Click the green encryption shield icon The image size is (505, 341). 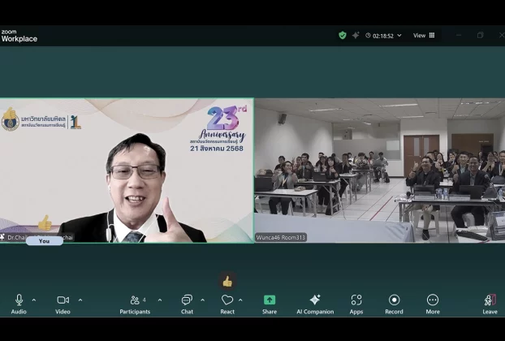tap(343, 36)
